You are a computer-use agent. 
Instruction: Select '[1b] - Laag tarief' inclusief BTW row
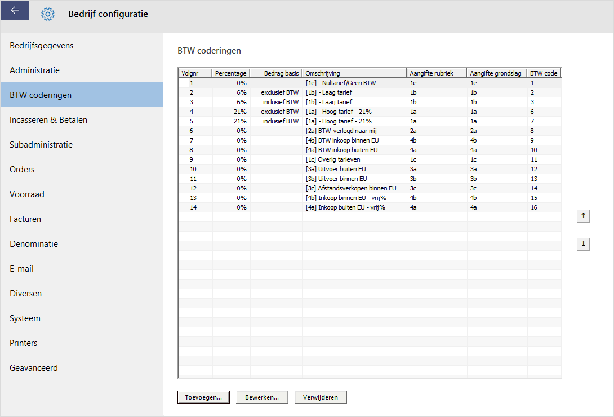(x=370, y=102)
